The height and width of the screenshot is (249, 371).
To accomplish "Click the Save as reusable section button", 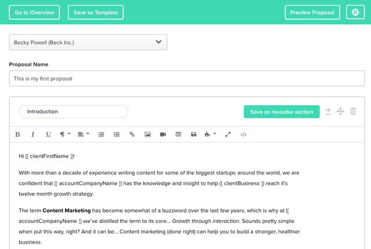I will 282,112.
